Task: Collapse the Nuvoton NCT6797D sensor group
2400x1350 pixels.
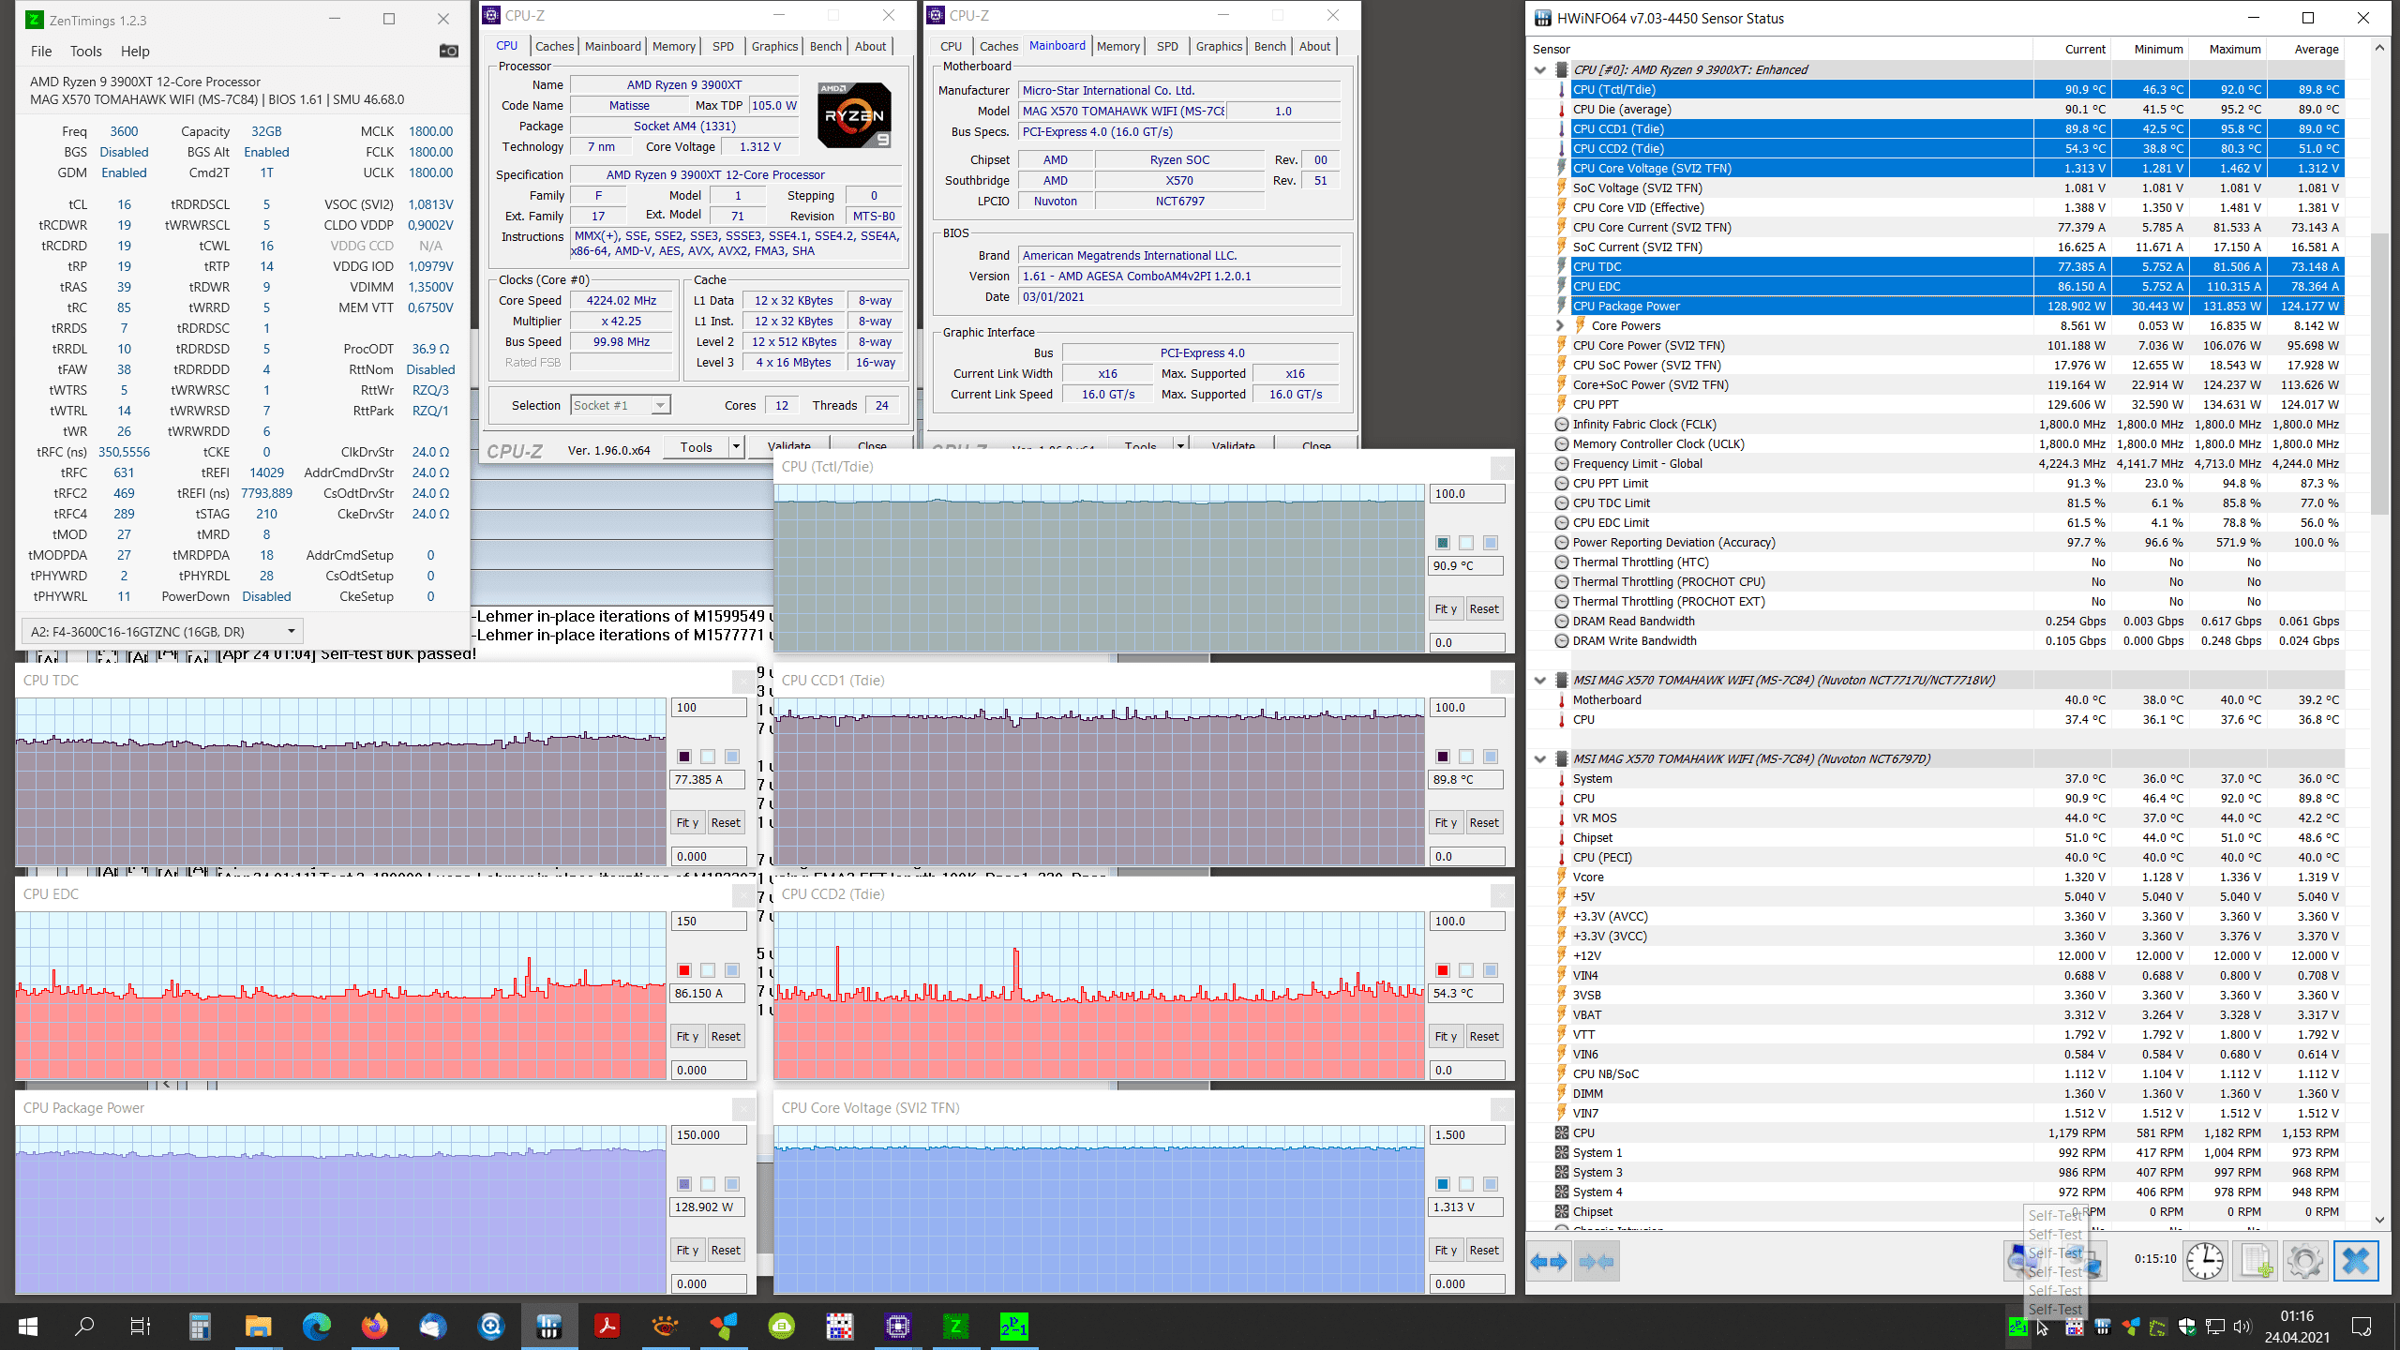Action: [1540, 758]
